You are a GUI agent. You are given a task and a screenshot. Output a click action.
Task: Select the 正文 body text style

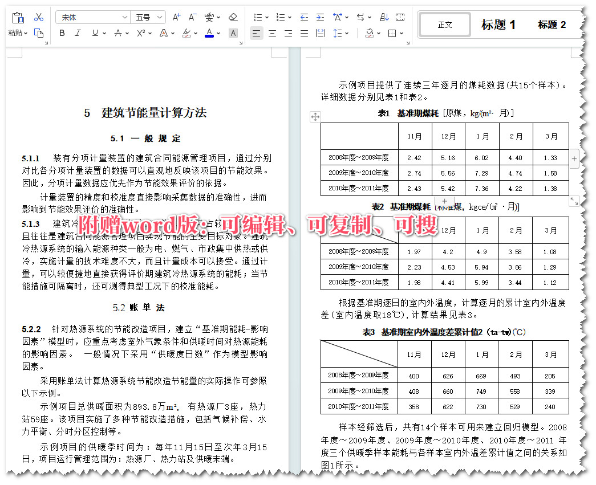[445, 25]
